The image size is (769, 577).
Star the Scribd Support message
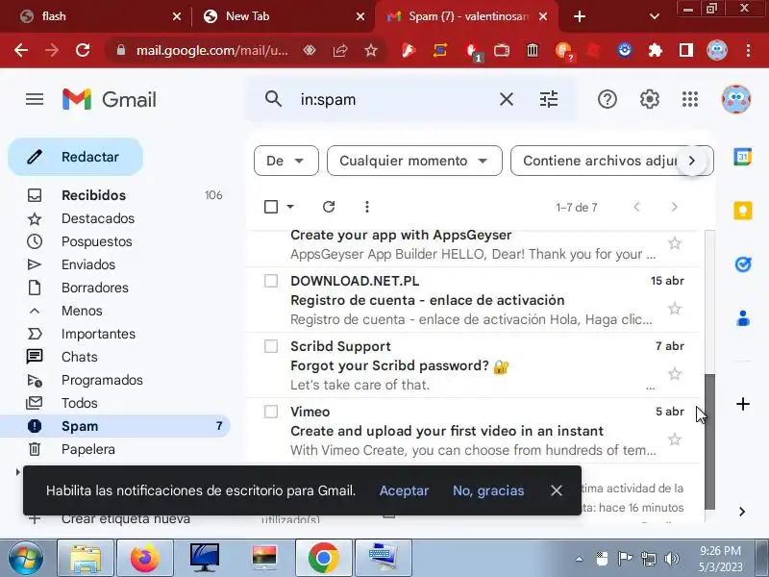[x=675, y=373]
